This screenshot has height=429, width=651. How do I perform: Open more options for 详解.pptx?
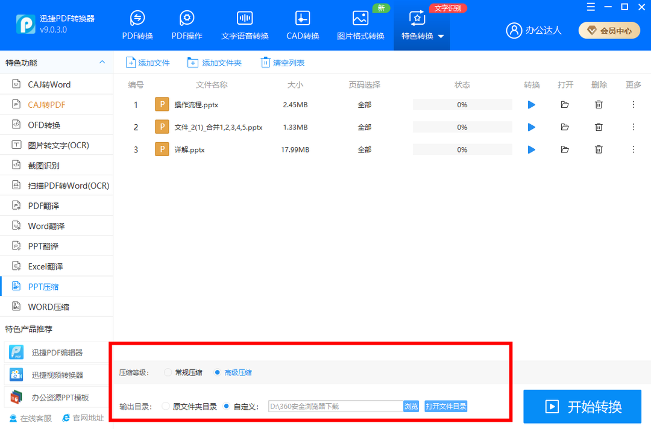click(634, 149)
